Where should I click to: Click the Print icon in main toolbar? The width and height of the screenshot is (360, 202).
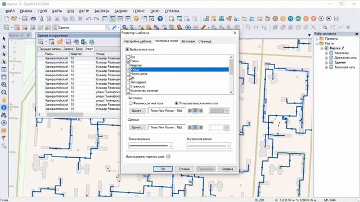point(33,19)
